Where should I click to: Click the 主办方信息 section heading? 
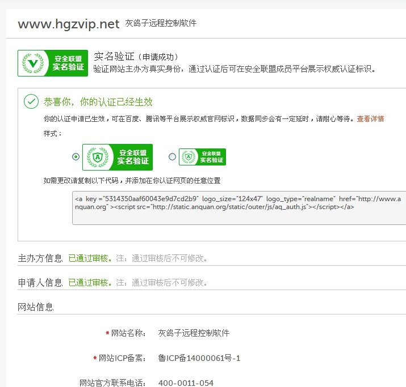click(40, 258)
